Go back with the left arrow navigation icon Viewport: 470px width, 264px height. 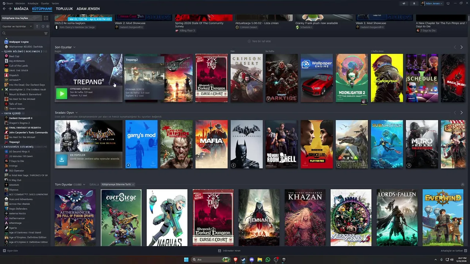coord(4,8)
